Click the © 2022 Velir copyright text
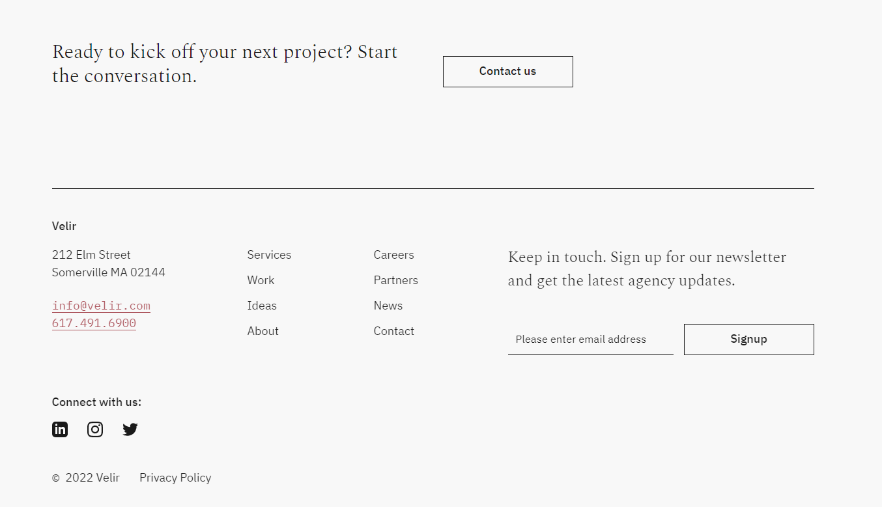The width and height of the screenshot is (882, 507). [x=86, y=478]
